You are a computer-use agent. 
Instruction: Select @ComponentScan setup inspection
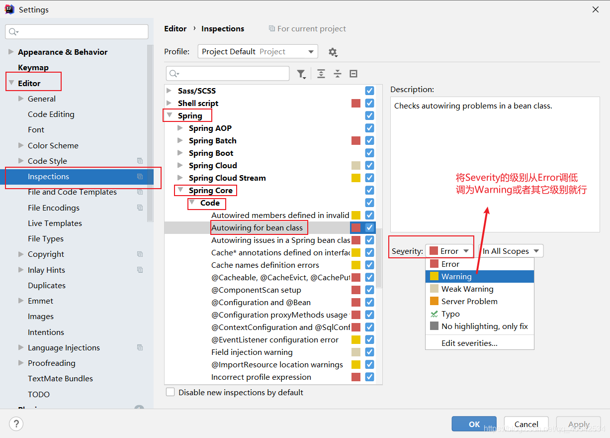(256, 290)
